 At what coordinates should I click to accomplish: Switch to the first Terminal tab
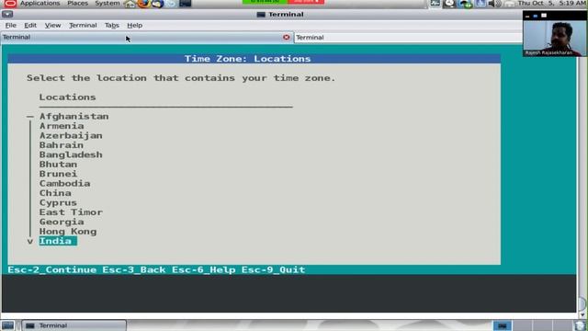pyautogui.click(x=146, y=37)
